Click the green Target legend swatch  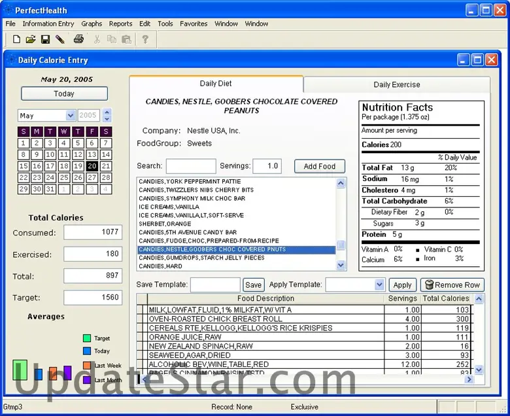pyautogui.click(x=87, y=338)
